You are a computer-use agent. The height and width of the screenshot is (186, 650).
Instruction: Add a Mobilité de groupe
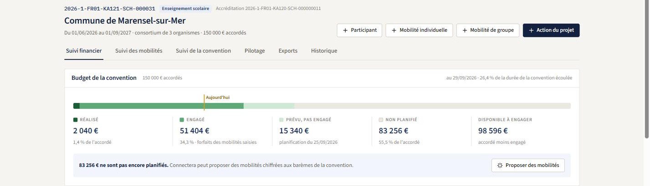[x=488, y=30]
